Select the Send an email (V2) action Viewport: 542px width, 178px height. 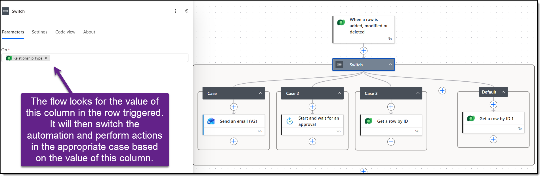point(238,121)
